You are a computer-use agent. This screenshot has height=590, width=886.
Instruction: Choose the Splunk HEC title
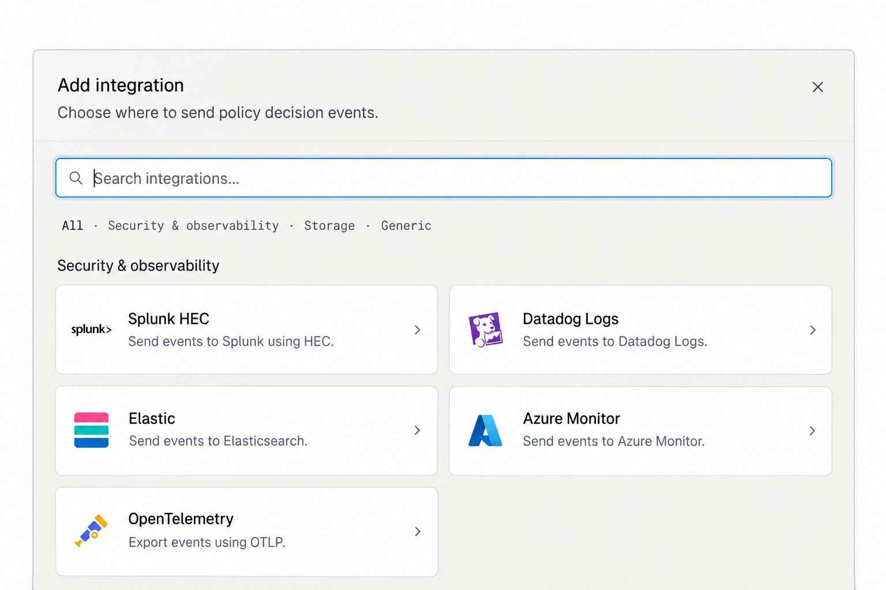click(x=168, y=319)
